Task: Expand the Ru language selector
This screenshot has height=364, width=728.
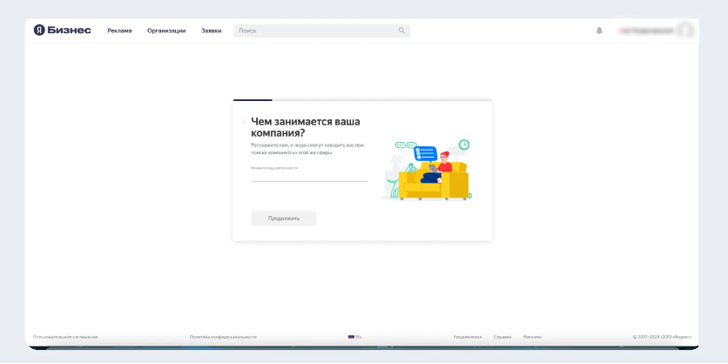Action: [x=359, y=336]
